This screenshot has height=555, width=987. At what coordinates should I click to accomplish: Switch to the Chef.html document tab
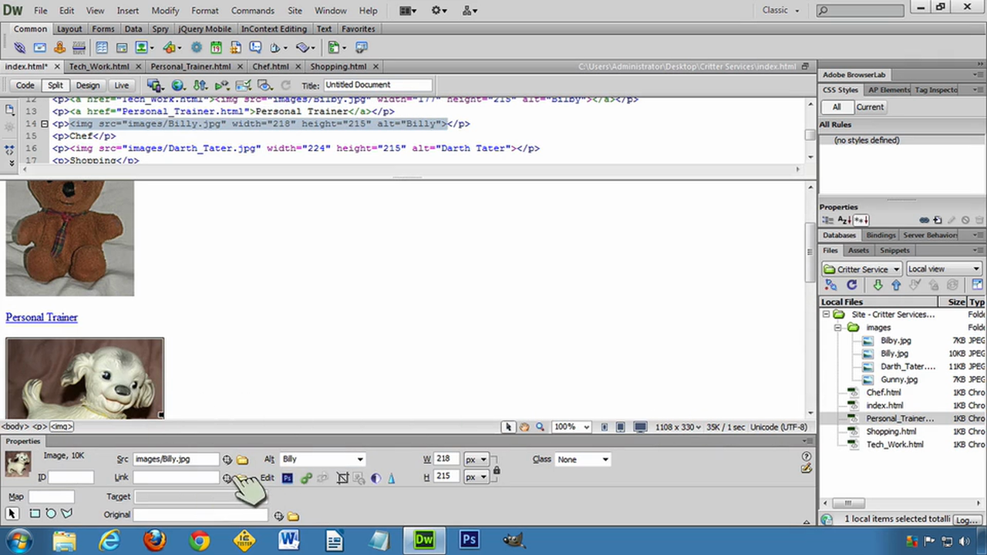271,66
